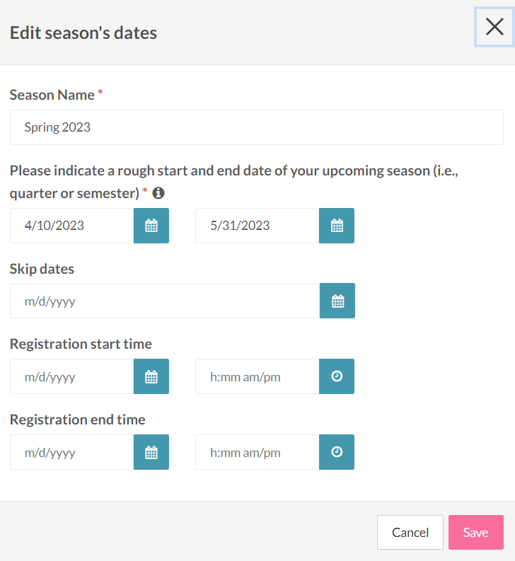
Task: Click the season start date field 4/10/2023
Action: (x=71, y=226)
